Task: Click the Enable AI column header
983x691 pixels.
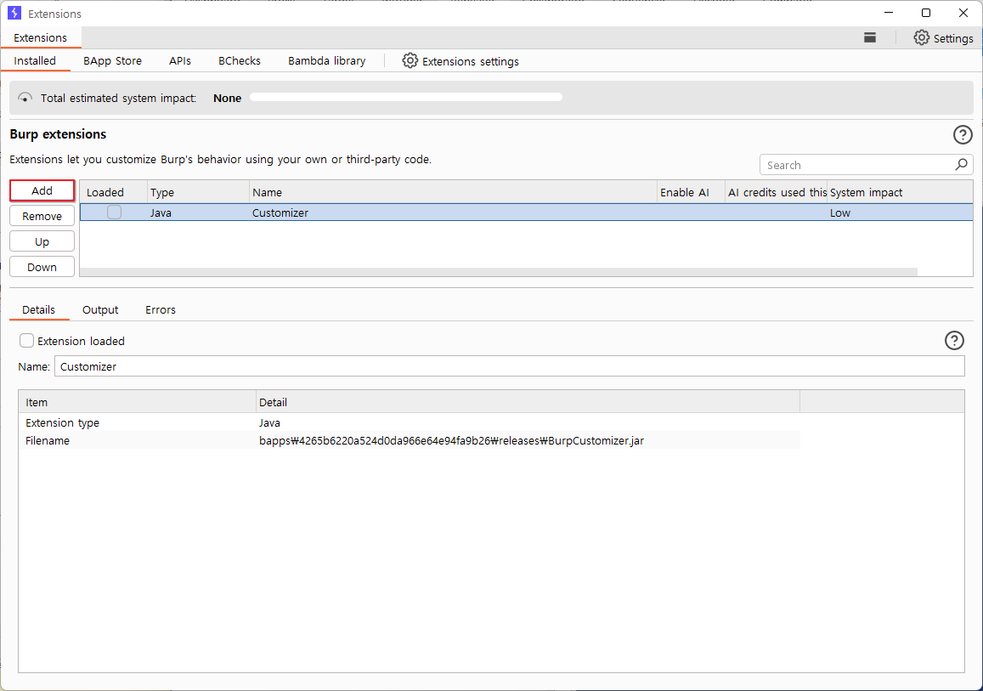Action: tap(691, 192)
